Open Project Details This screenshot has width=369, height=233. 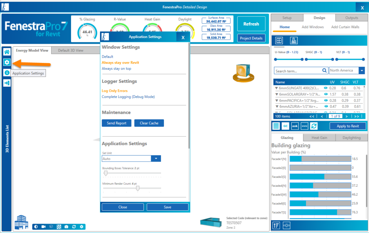pyautogui.click(x=251, y=38)
